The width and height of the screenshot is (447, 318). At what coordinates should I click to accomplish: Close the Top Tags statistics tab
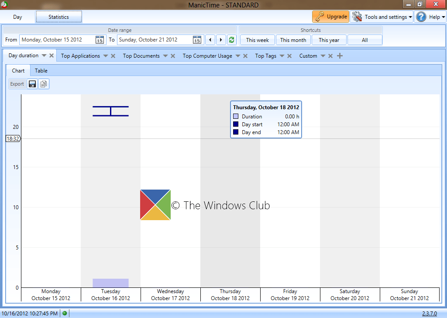[289, 55]
